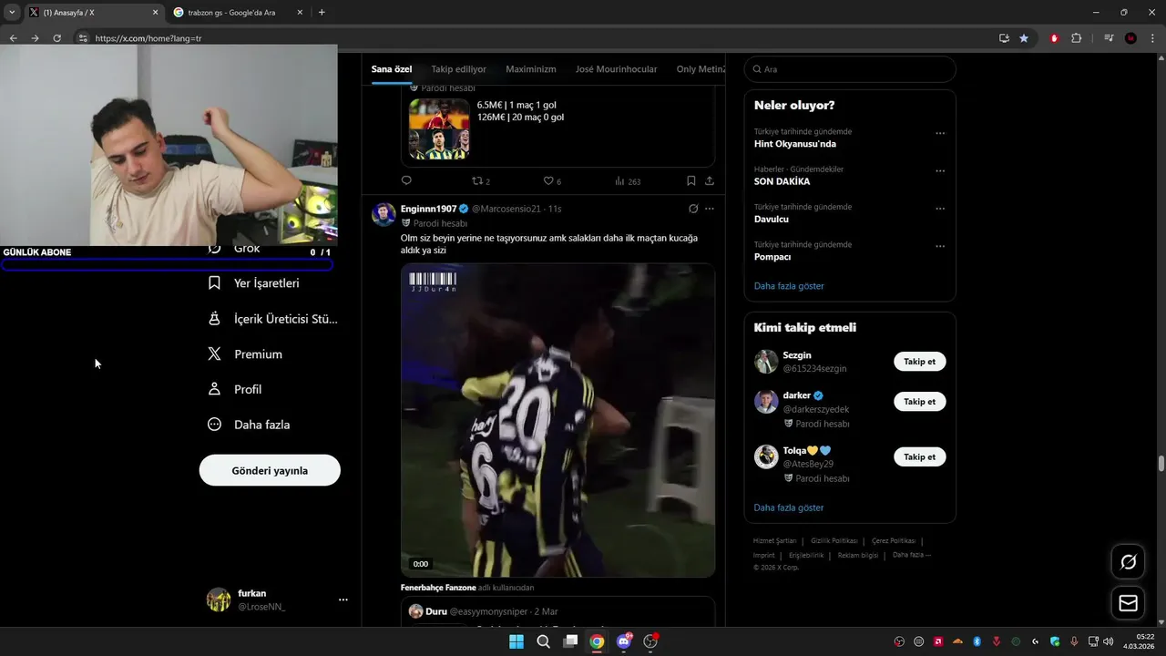Viewport: 1166px width, 656px height.
Task: View analytics showing 263 views
Action: pyautogui.click(x=628, y=181)
